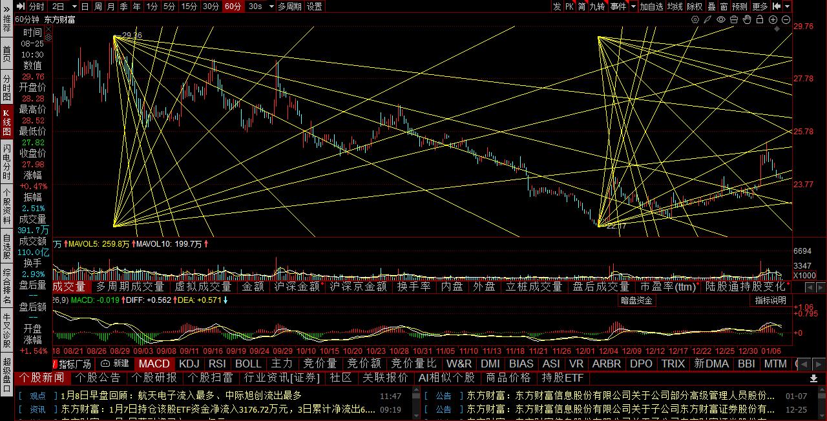This screenshot has width=827, height=421.
Task: Toggle the 除权 ex-rights button
Action: click(x=695, y=6)
